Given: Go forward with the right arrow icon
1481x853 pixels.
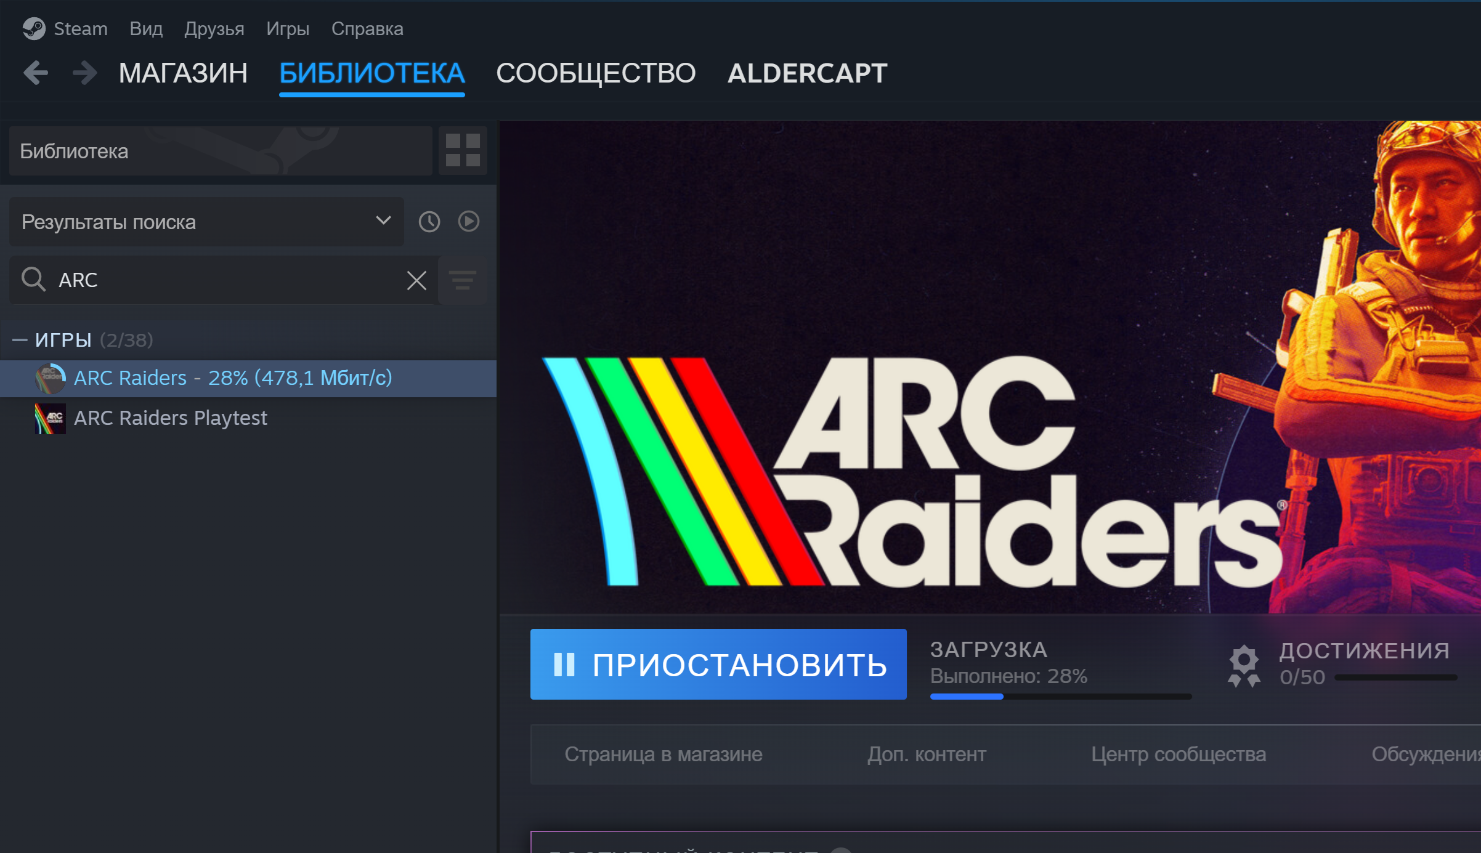Looking at the screenshot, I should tap(84, 73).
